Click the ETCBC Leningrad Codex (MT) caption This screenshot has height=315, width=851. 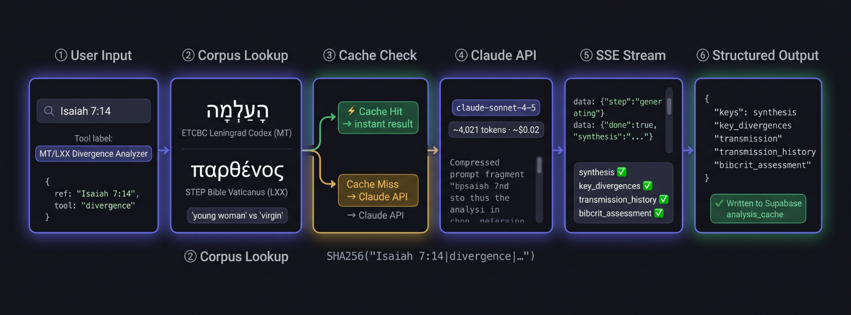[237, 133]
